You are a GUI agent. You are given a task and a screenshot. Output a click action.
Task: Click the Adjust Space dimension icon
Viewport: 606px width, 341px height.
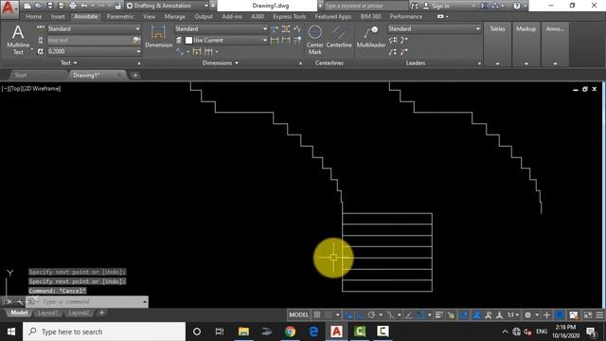click(286, 29)
